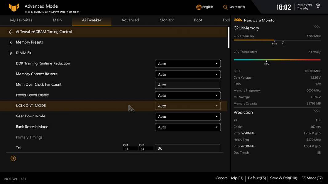The height and width of the screenshot is (184, 328).
Task: Open the Power Down Enable dropdown
Action: (187, 95)
